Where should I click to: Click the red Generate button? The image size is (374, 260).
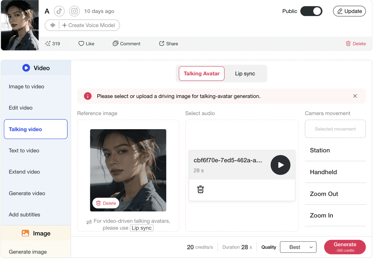click(345, 247)
